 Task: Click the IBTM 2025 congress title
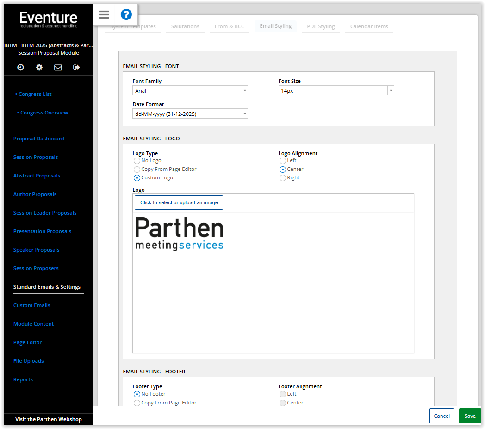coord(49,45)
